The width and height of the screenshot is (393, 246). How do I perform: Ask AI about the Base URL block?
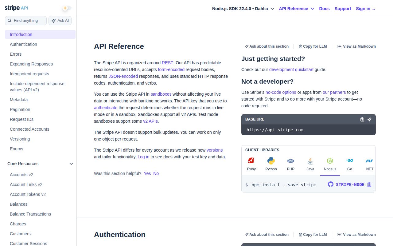tap(370, 119)
